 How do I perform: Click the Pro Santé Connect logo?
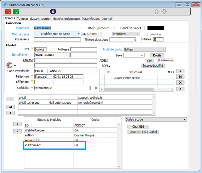coord(165,61)
